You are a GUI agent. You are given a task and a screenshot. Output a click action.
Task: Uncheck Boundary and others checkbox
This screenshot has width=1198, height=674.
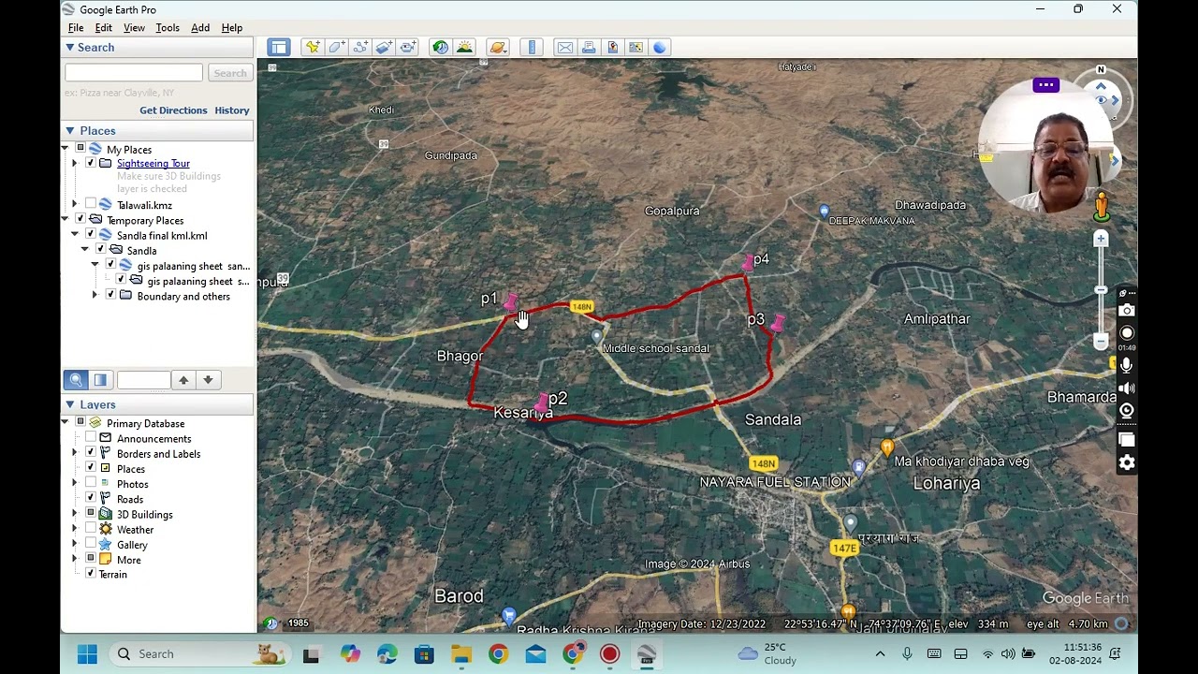[x=110, y=296]
